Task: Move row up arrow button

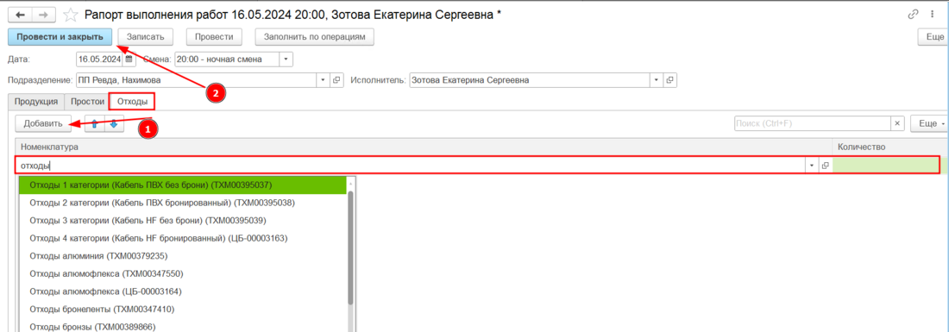Action: point(94,123)
